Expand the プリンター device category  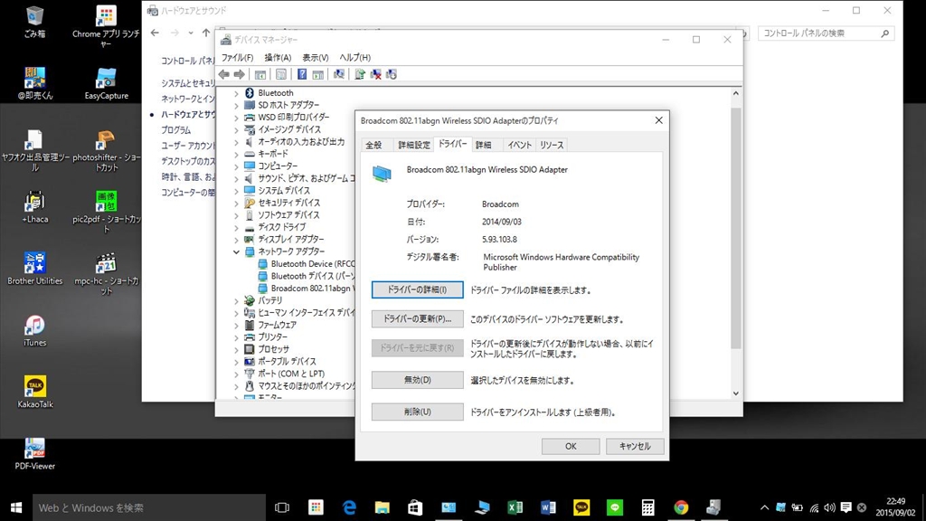pyautogui.click(x=237, y=337)
